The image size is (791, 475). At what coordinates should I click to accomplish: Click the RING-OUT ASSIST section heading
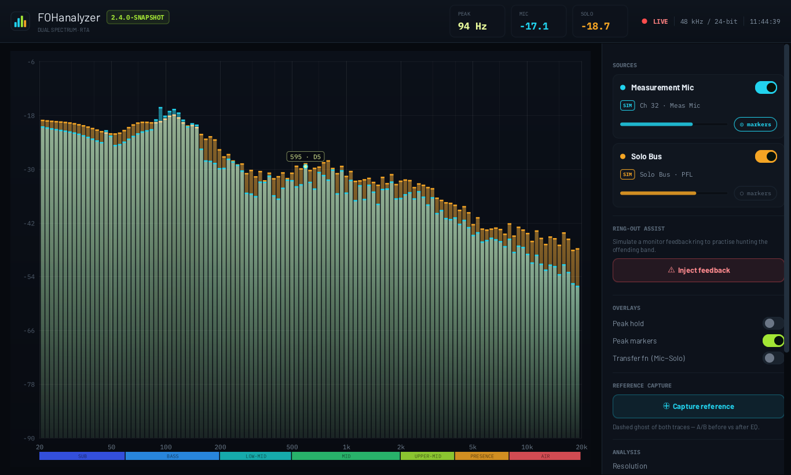click(639, 229)
